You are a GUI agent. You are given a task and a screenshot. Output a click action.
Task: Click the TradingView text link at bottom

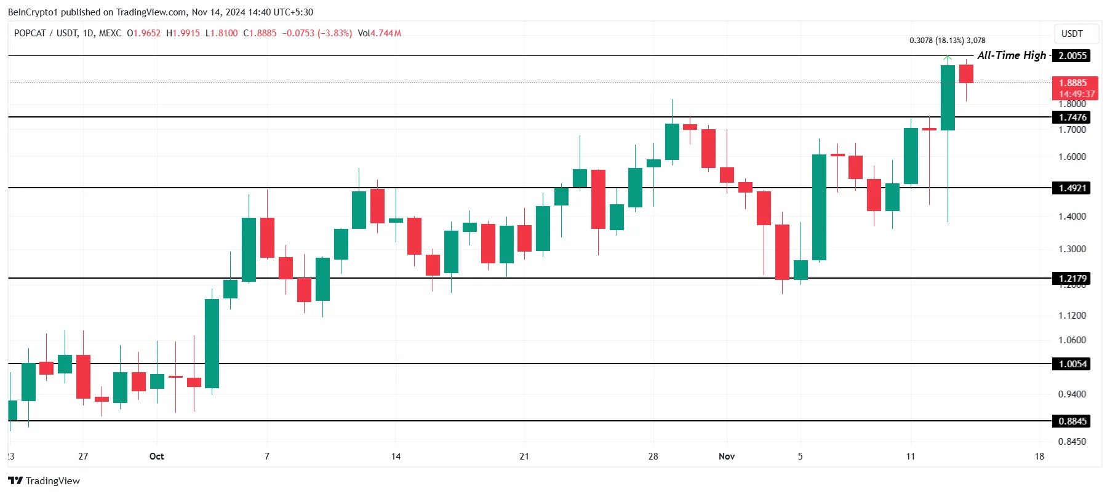(53, 480)
